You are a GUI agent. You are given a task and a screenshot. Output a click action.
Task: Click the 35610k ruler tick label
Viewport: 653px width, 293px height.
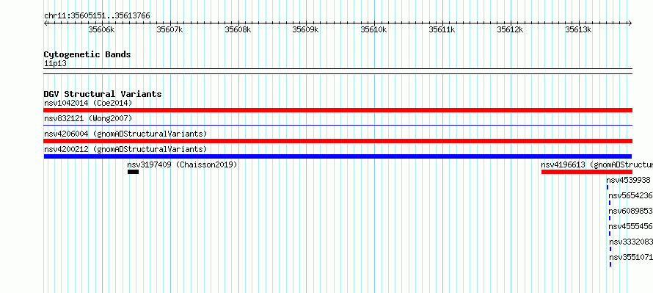[374, 29]
